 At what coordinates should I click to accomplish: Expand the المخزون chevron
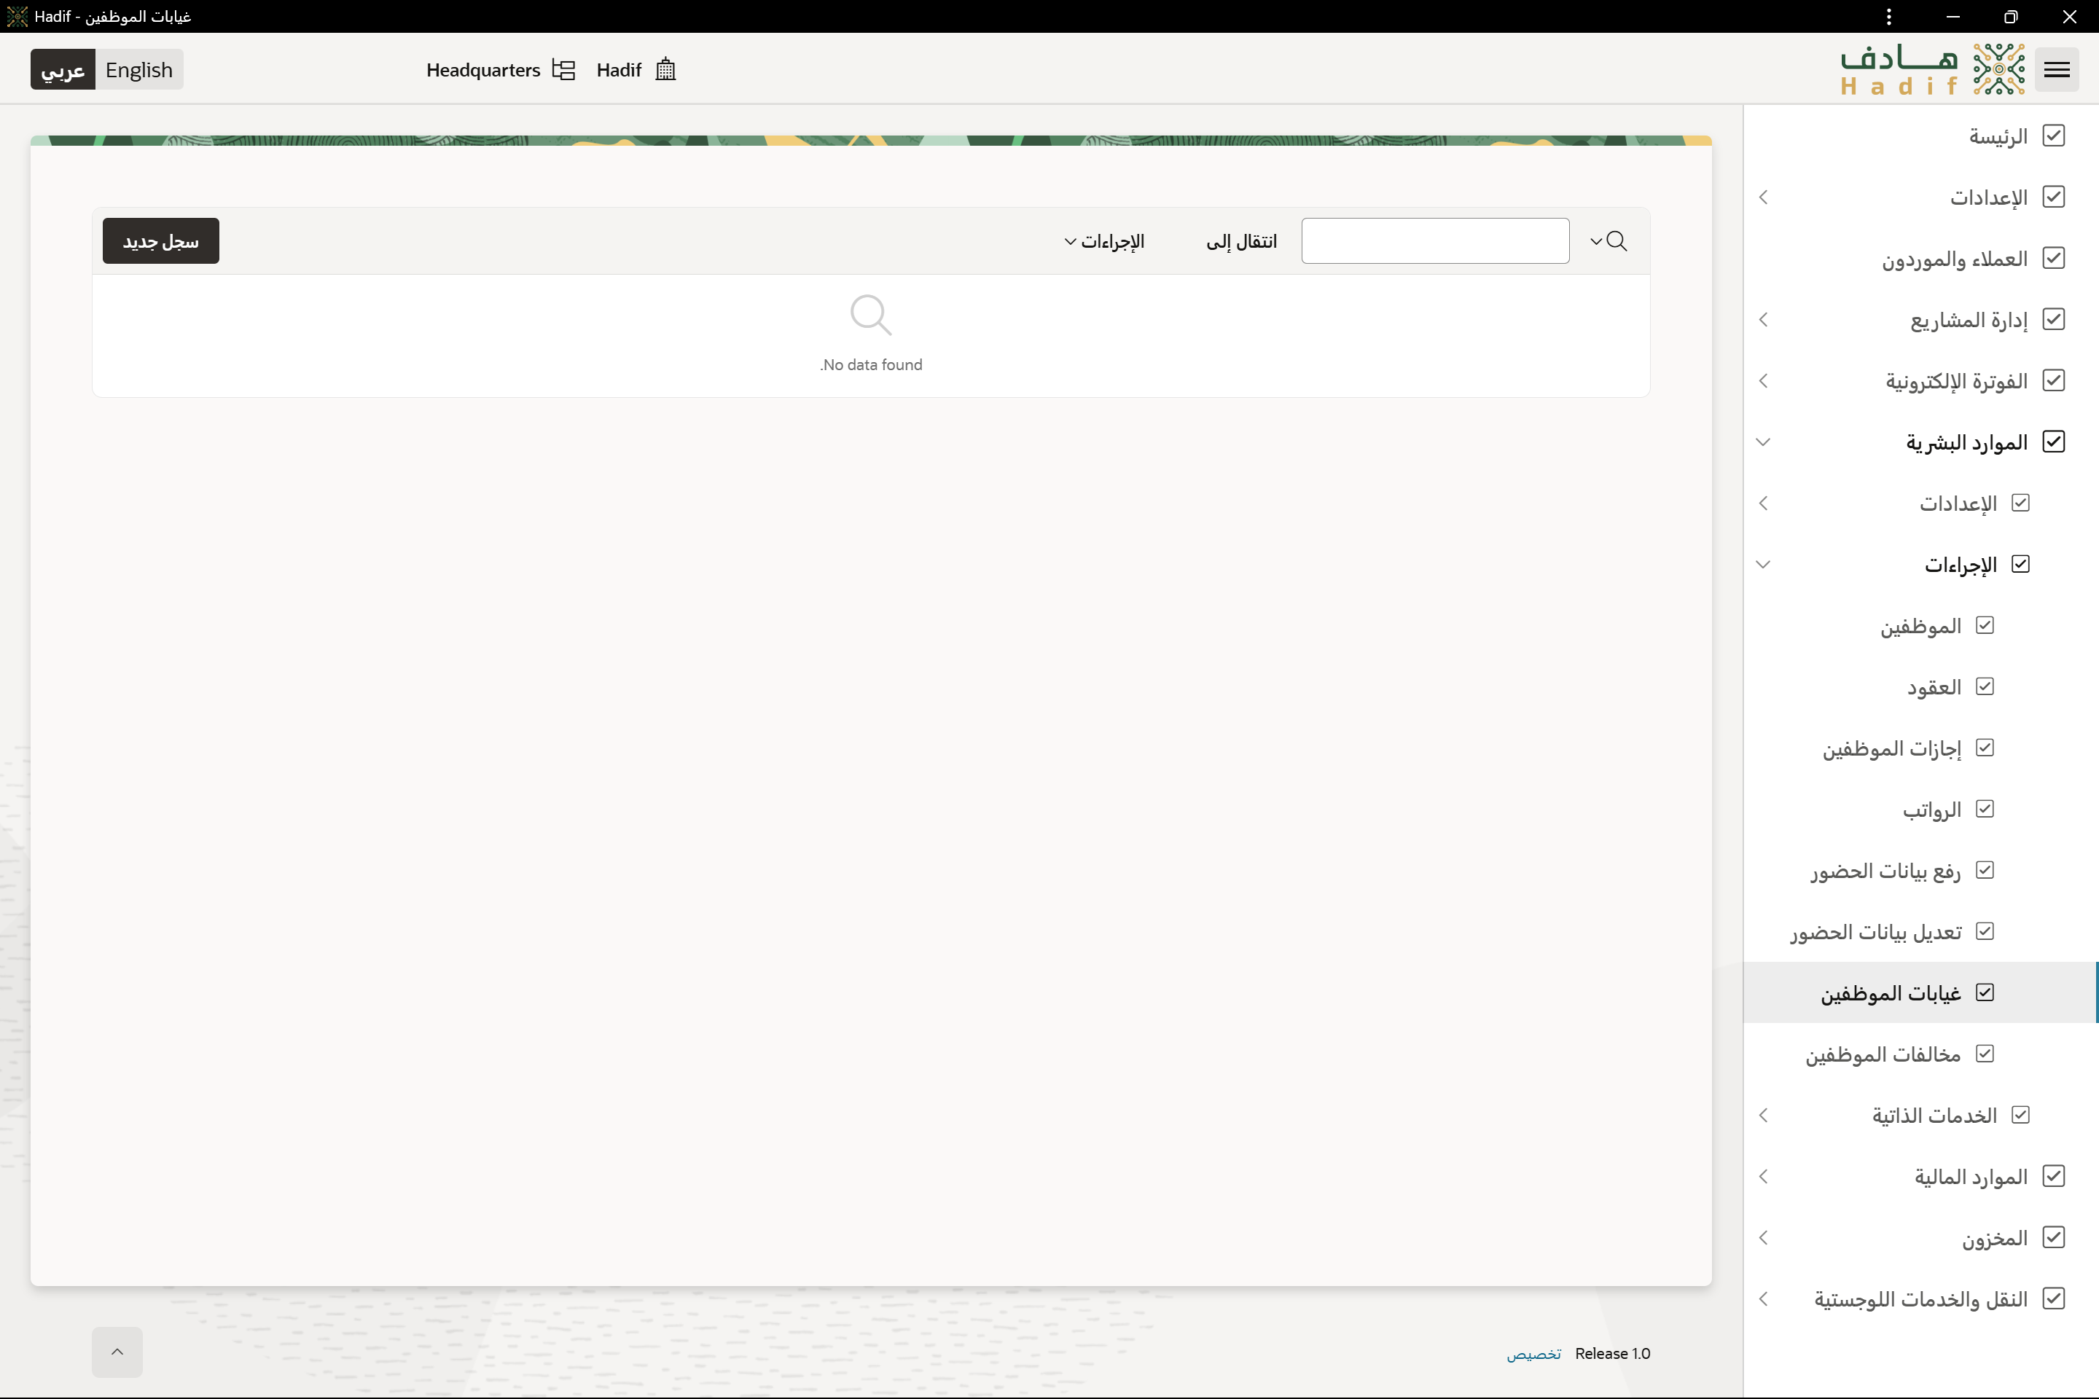point(1764,1237)
